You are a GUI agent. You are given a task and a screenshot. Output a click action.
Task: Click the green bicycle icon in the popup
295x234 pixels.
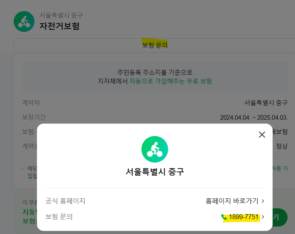[155, 149]
